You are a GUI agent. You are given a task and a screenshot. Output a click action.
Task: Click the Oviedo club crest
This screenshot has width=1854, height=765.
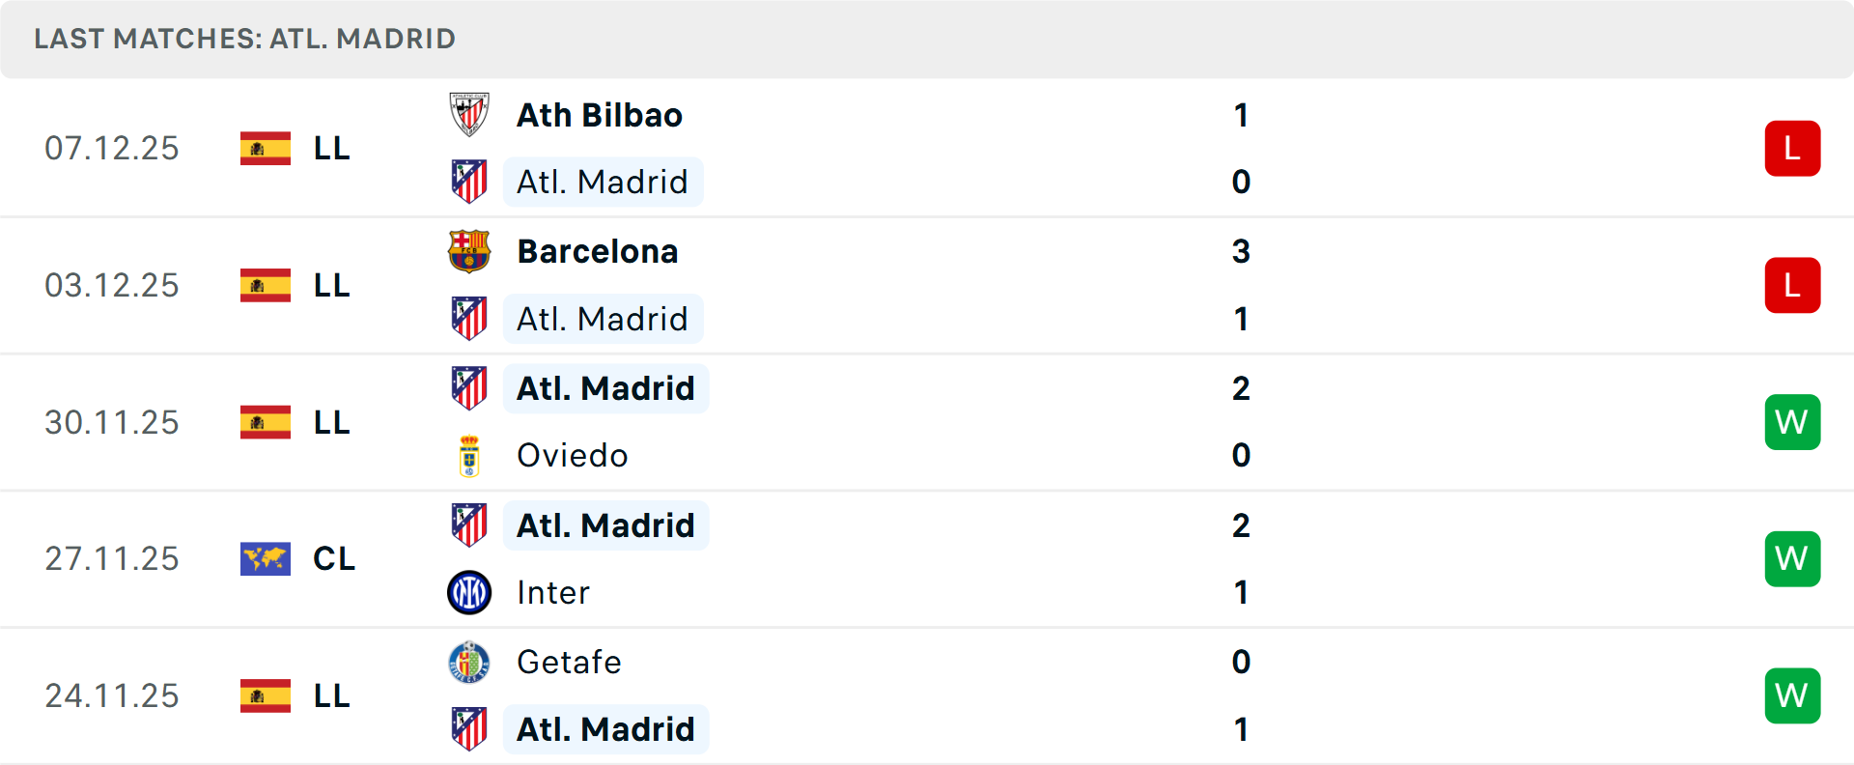coord(469,456)
